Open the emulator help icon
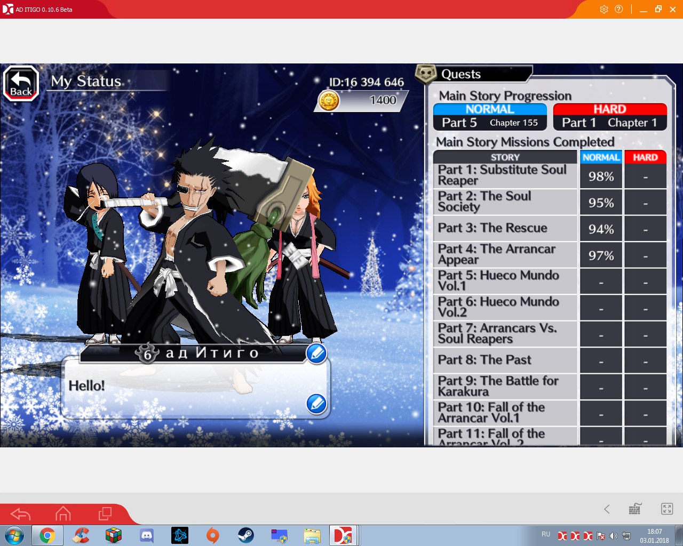The image size is (683, 546). [x=619, y=9]
